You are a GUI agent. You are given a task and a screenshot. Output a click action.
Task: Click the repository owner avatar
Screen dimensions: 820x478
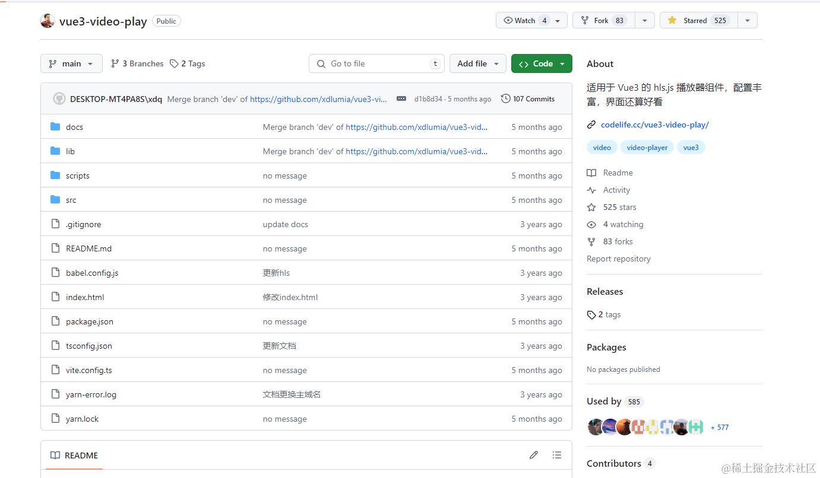48,21
